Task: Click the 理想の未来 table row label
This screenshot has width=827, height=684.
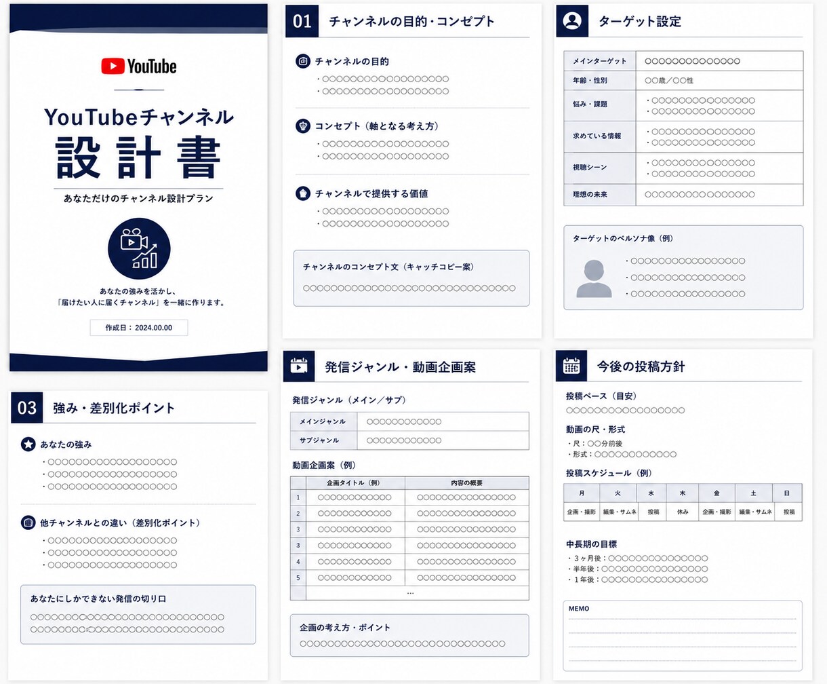Action: point(600,194)
